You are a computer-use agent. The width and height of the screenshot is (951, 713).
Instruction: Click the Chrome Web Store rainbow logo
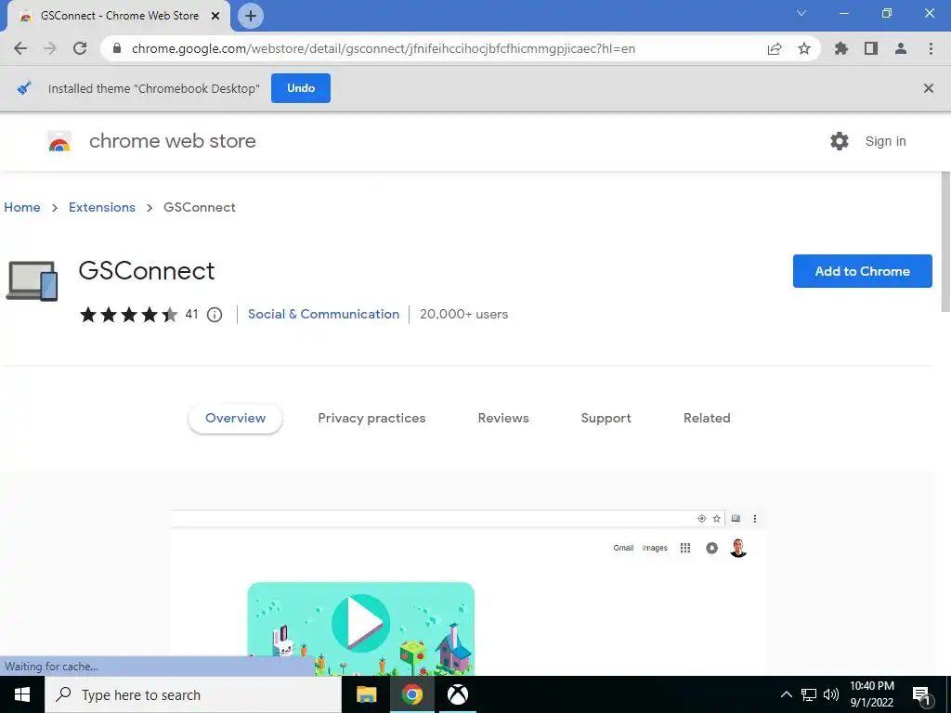click(x=59, y=141)
